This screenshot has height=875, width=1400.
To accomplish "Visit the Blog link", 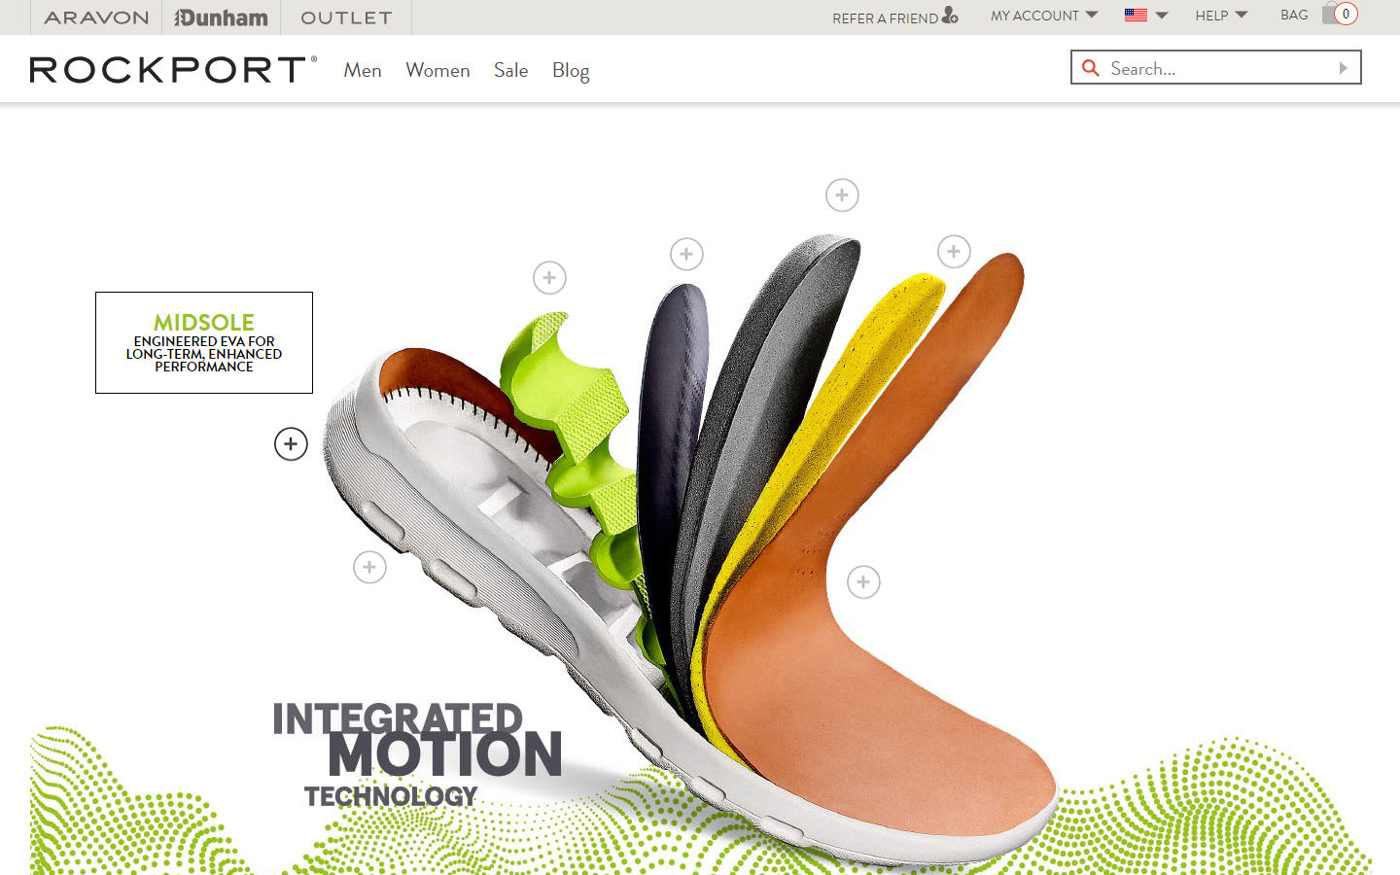I will tap(571, 71).
